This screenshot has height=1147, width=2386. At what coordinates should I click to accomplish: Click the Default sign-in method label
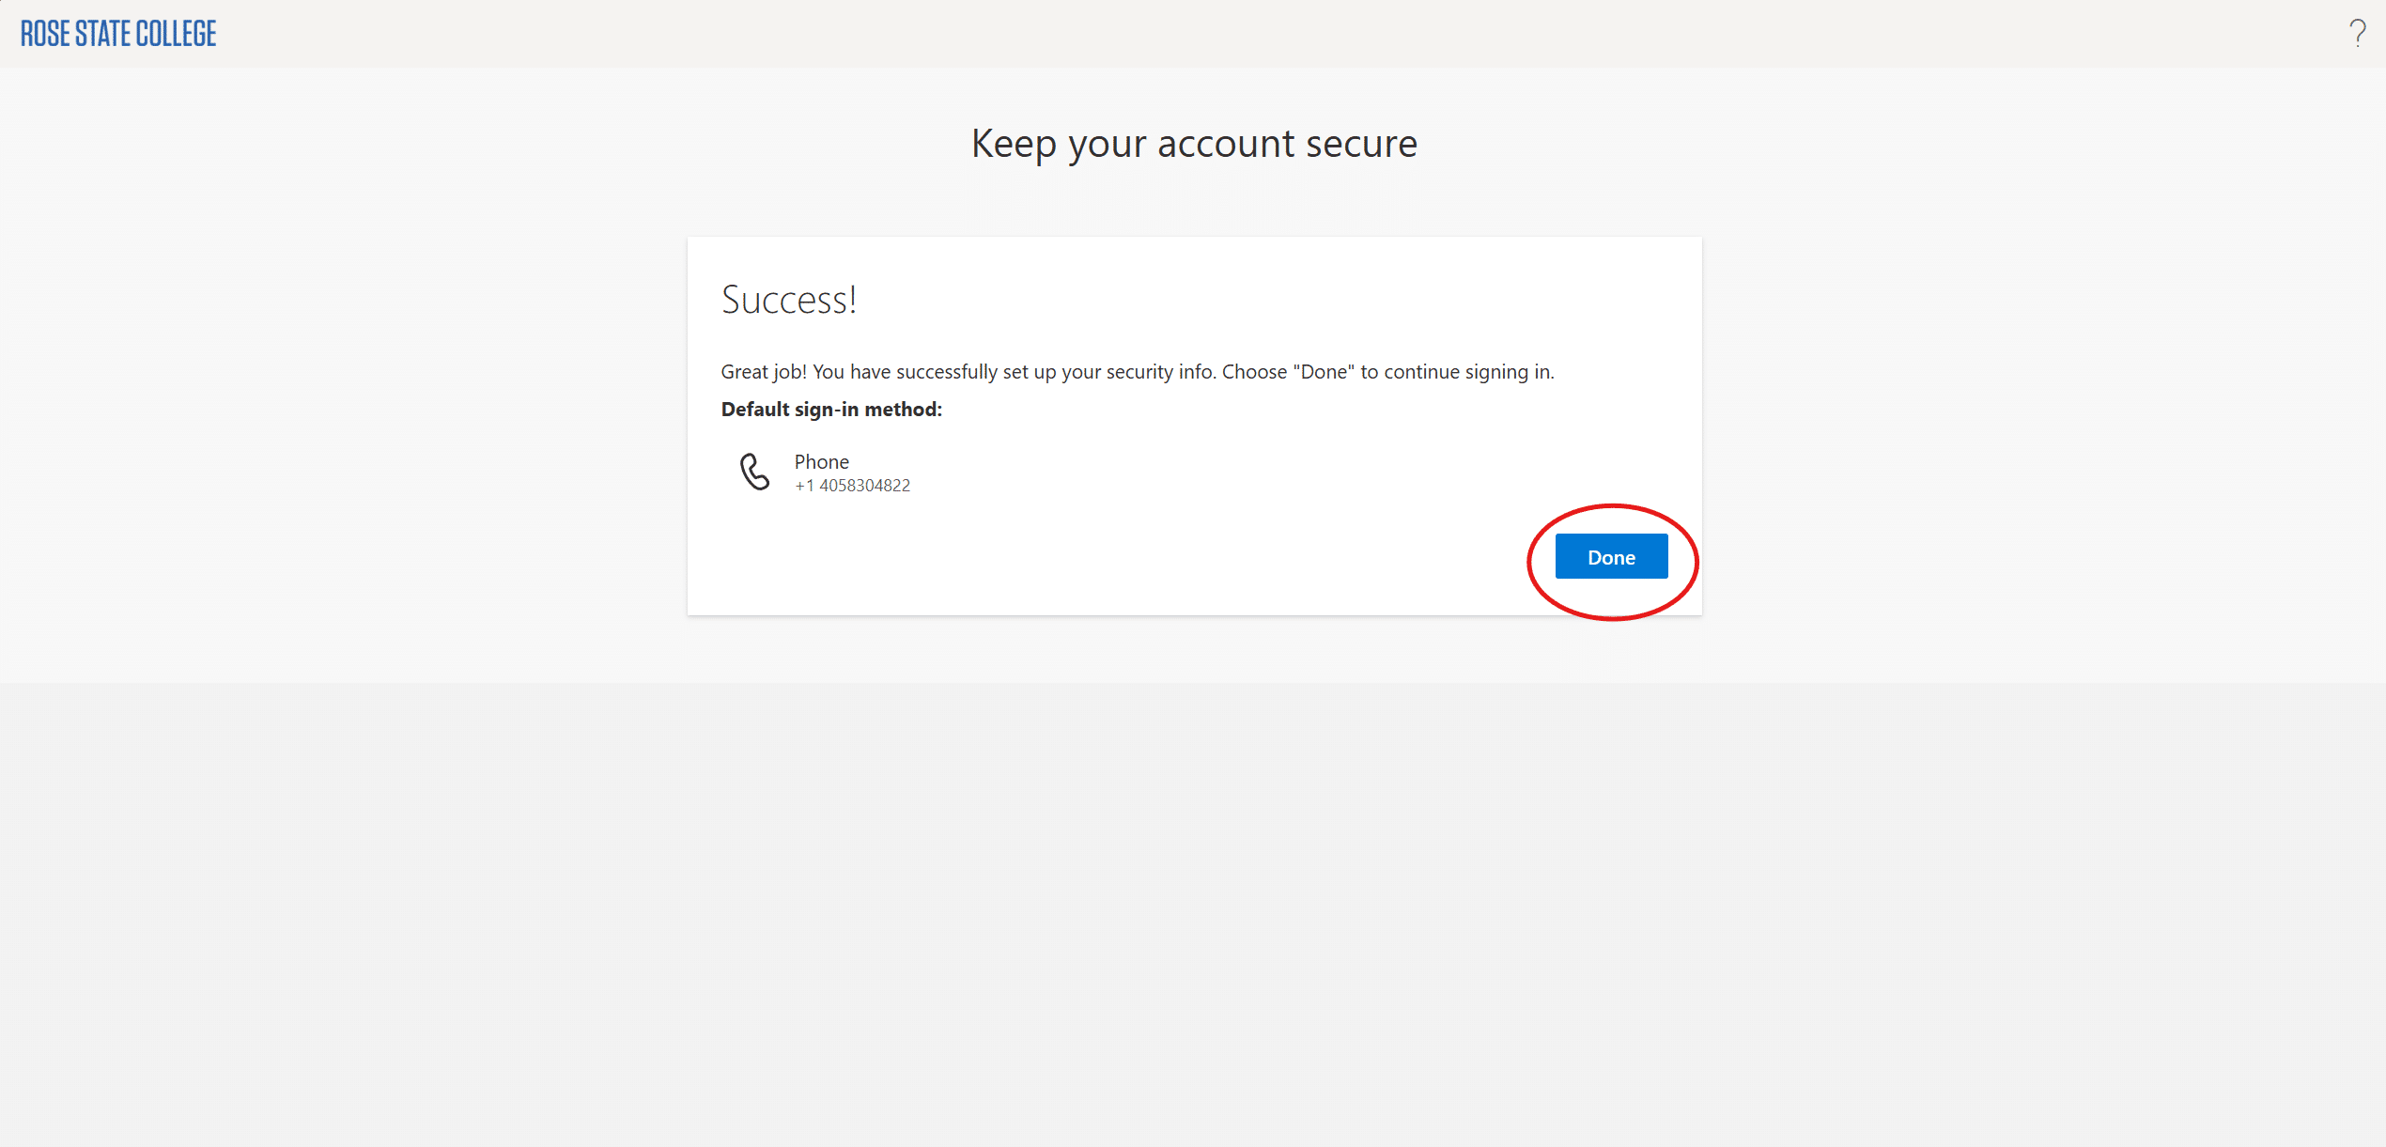(830, 410)
